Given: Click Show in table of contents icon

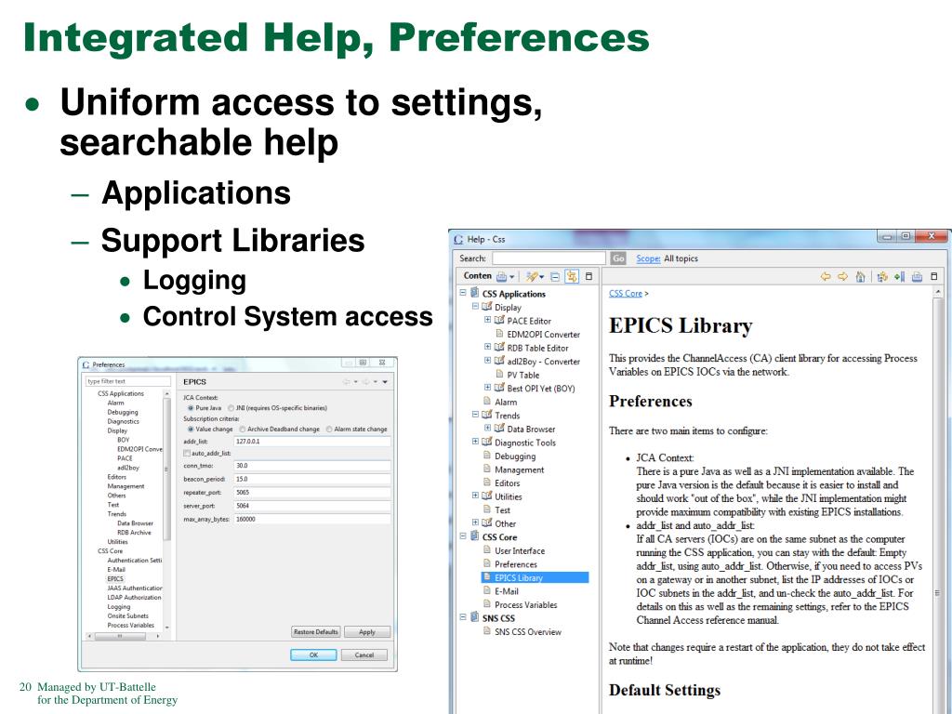Looking at the screenshot, I should tap(882, 277).
